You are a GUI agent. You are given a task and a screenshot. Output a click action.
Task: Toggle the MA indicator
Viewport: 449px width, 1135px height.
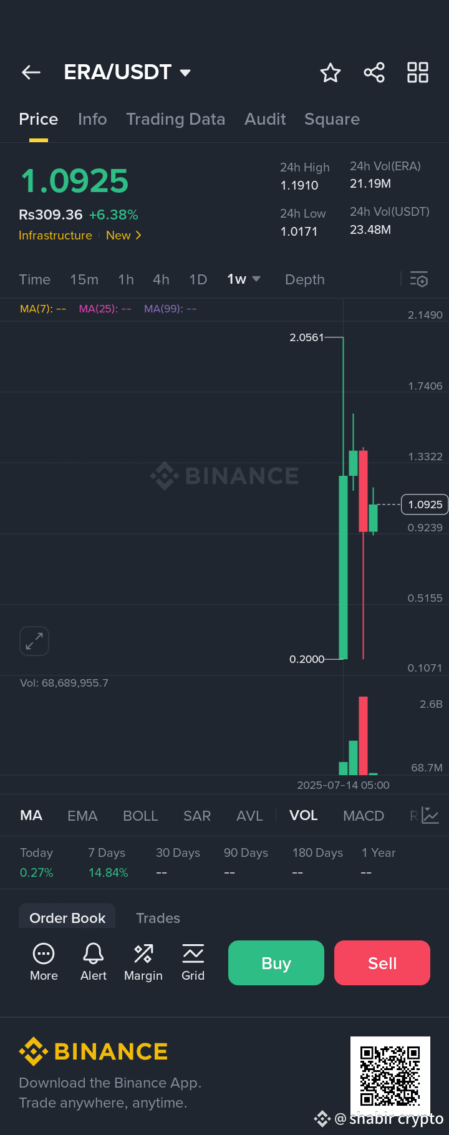click(x=31, y=816)
